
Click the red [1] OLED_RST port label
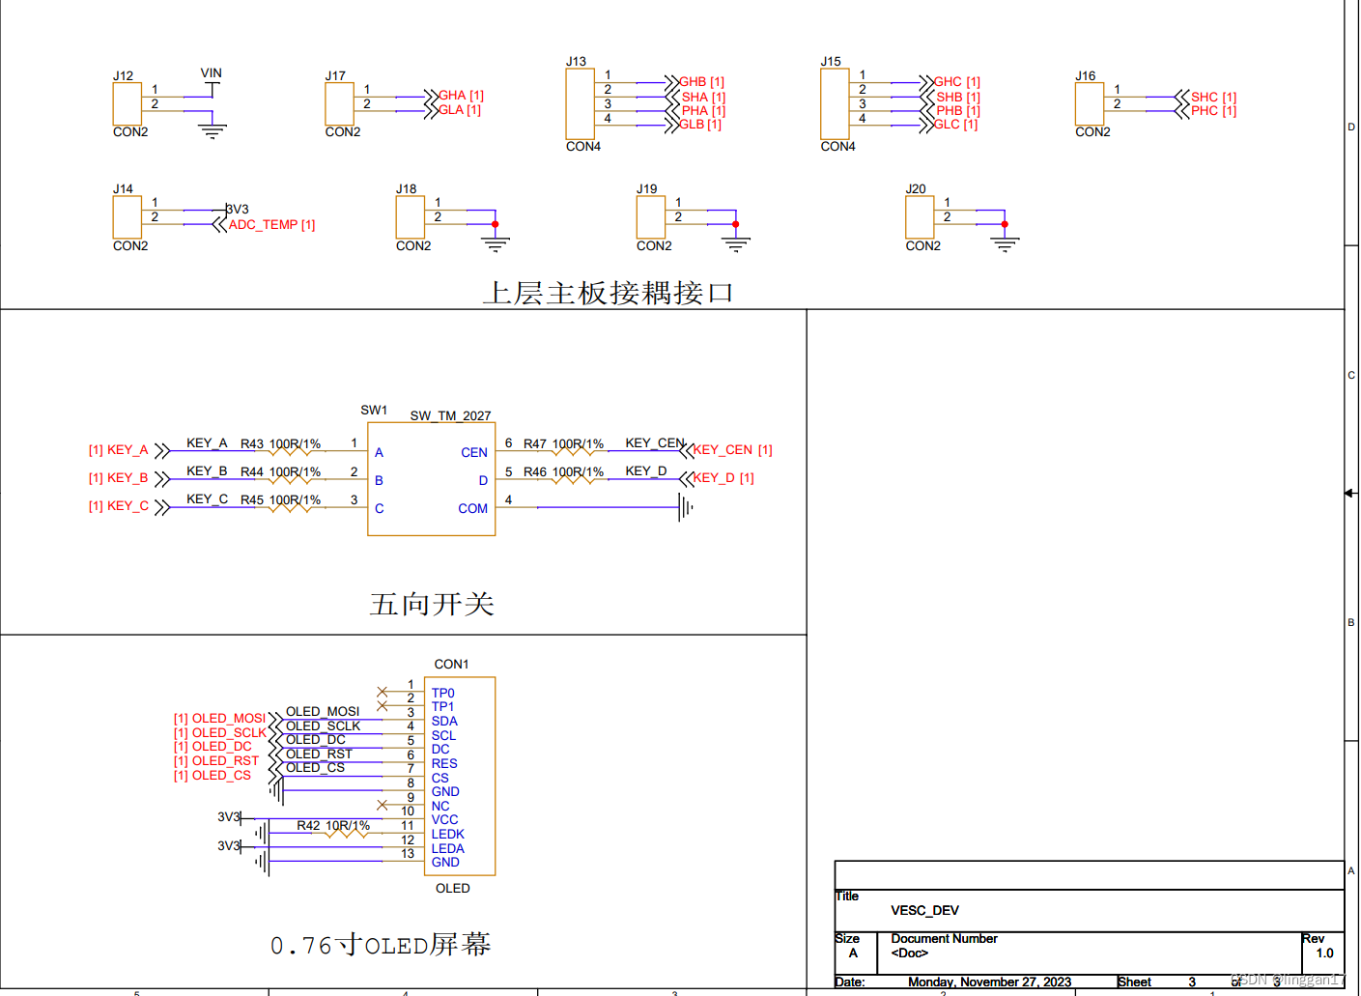click(x=216, y=761)
